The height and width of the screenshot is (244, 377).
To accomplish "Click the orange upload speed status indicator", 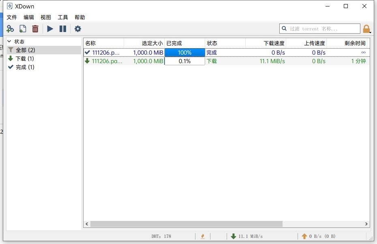I will coord(318,236).
